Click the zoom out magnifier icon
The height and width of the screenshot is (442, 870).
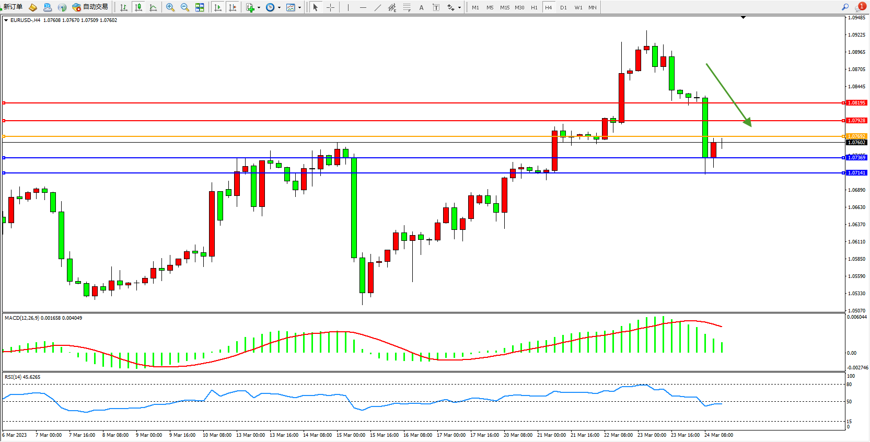coord(184,7)
